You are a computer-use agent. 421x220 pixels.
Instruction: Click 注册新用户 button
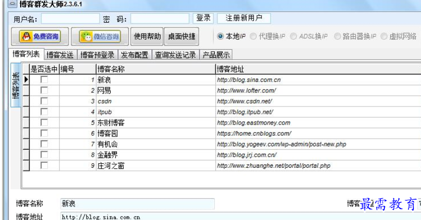pyautogui.click(x=244, y=18)
